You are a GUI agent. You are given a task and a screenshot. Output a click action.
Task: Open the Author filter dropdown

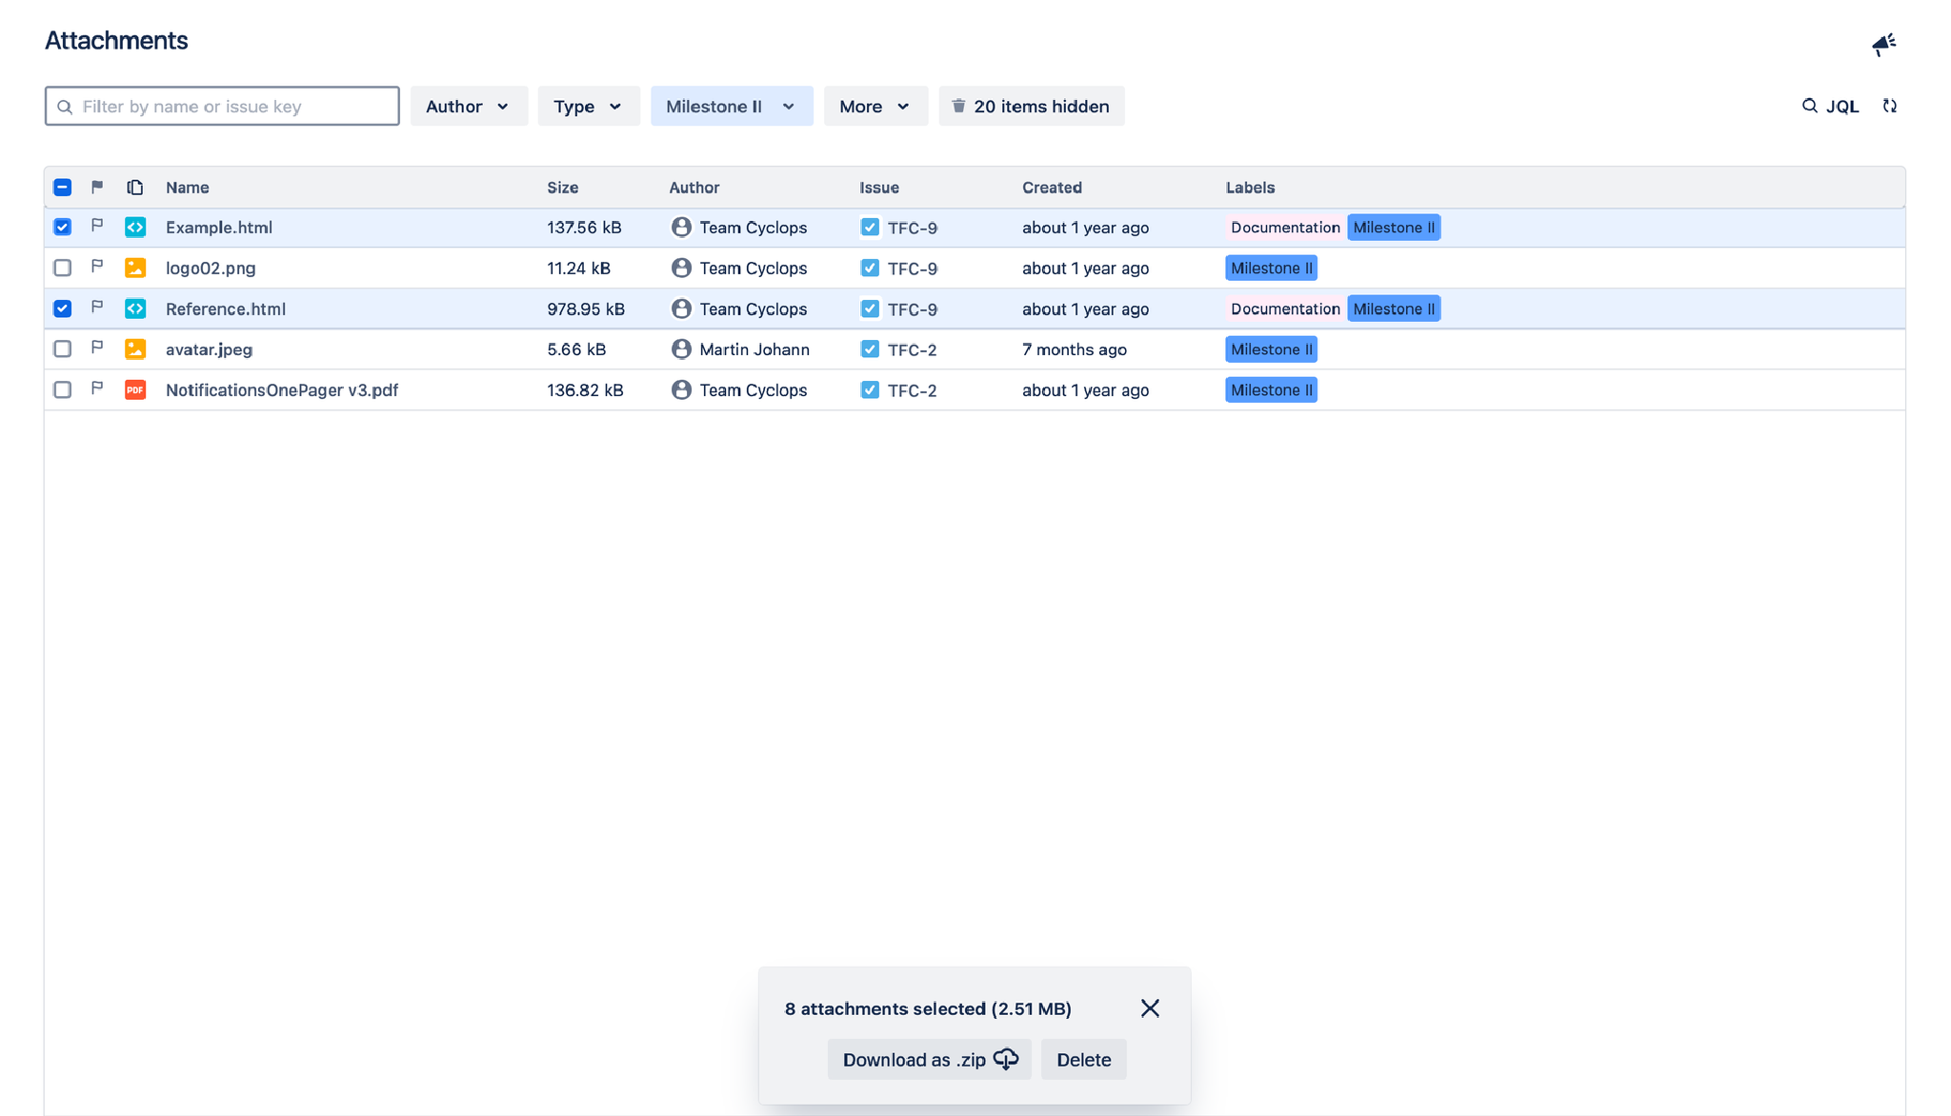tap(469, 106)
